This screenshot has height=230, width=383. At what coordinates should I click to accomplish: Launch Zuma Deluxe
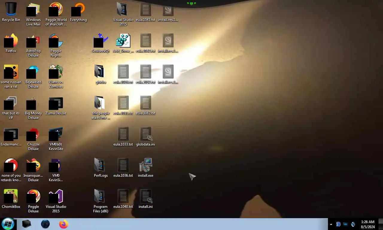(56, 106)
